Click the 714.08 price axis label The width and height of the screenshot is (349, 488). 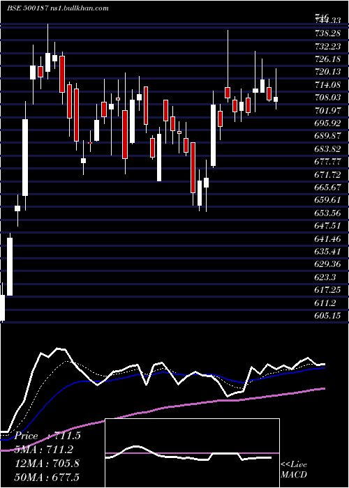328,84
